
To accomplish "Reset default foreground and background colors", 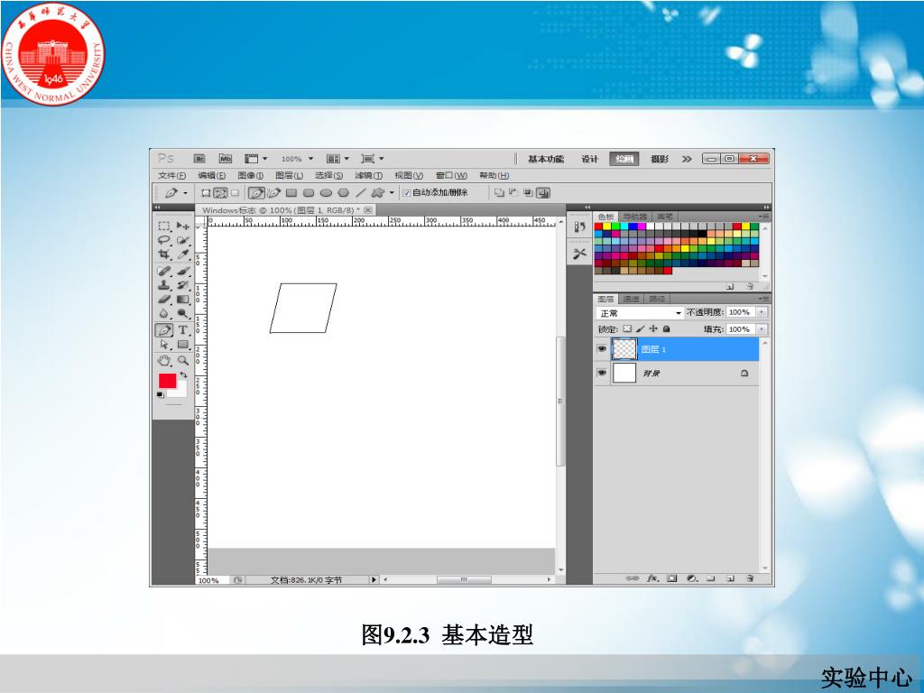I will (x=161, y=395).
